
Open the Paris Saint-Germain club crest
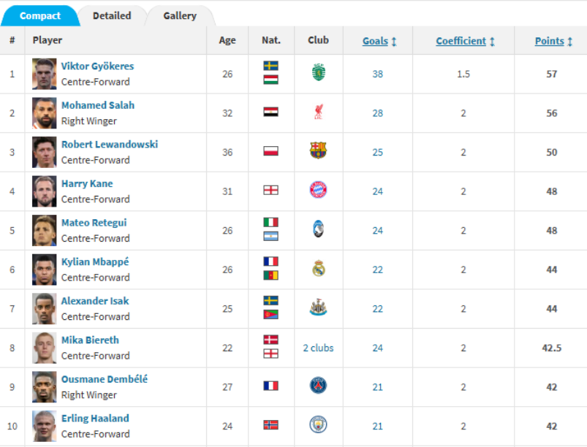click(x=318, y=386)
